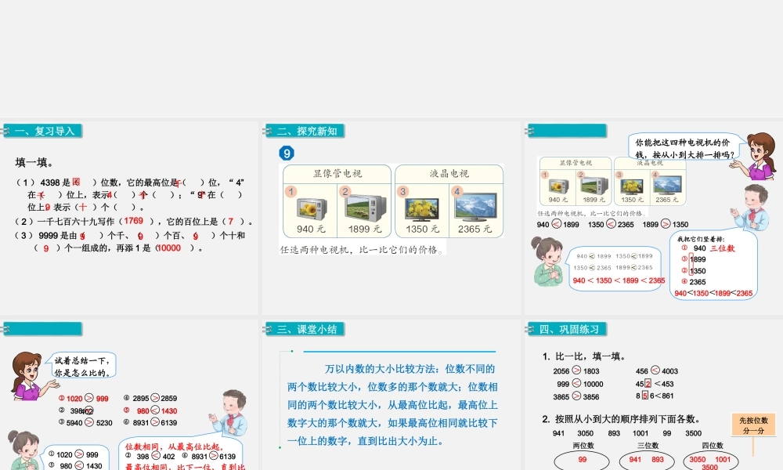This screenshot has height=470, width=783.
Task: Click the girl in green in the TV price ranking slide
Action: point(546,262)
